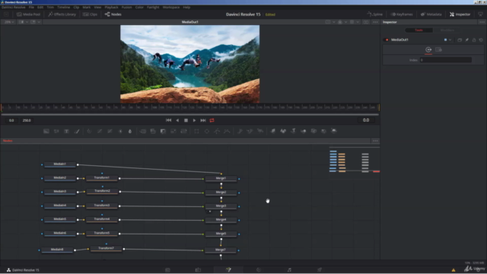487x274 pixels.
Task: Add a Polygon mask tool
Action: [217, 131]
